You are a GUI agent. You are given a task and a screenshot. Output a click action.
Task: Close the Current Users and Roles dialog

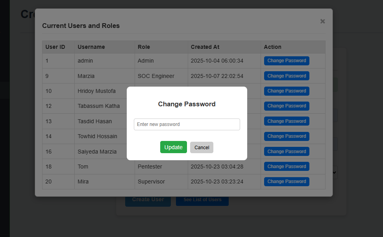(x=322, y=21)
